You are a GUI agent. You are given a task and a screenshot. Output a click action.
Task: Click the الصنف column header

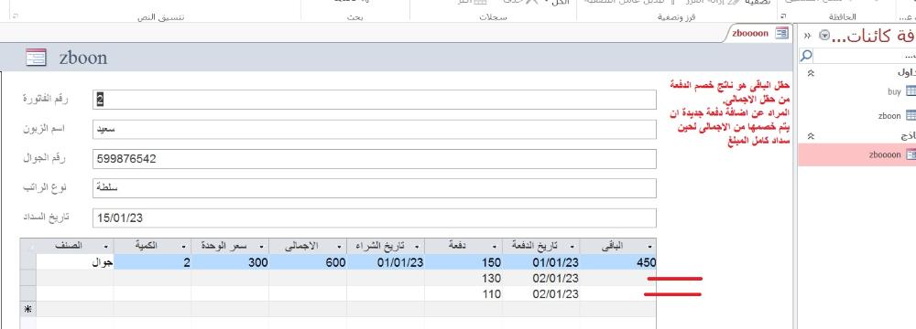(75, 247)
